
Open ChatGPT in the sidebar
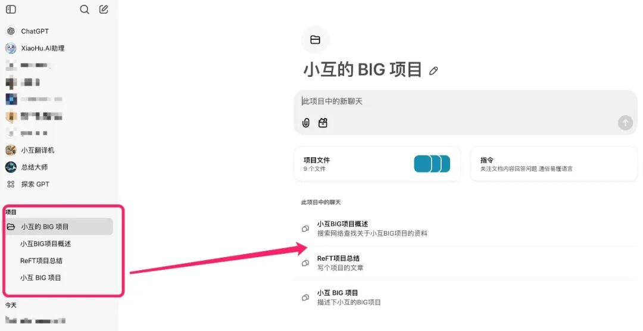pos(35,32)
